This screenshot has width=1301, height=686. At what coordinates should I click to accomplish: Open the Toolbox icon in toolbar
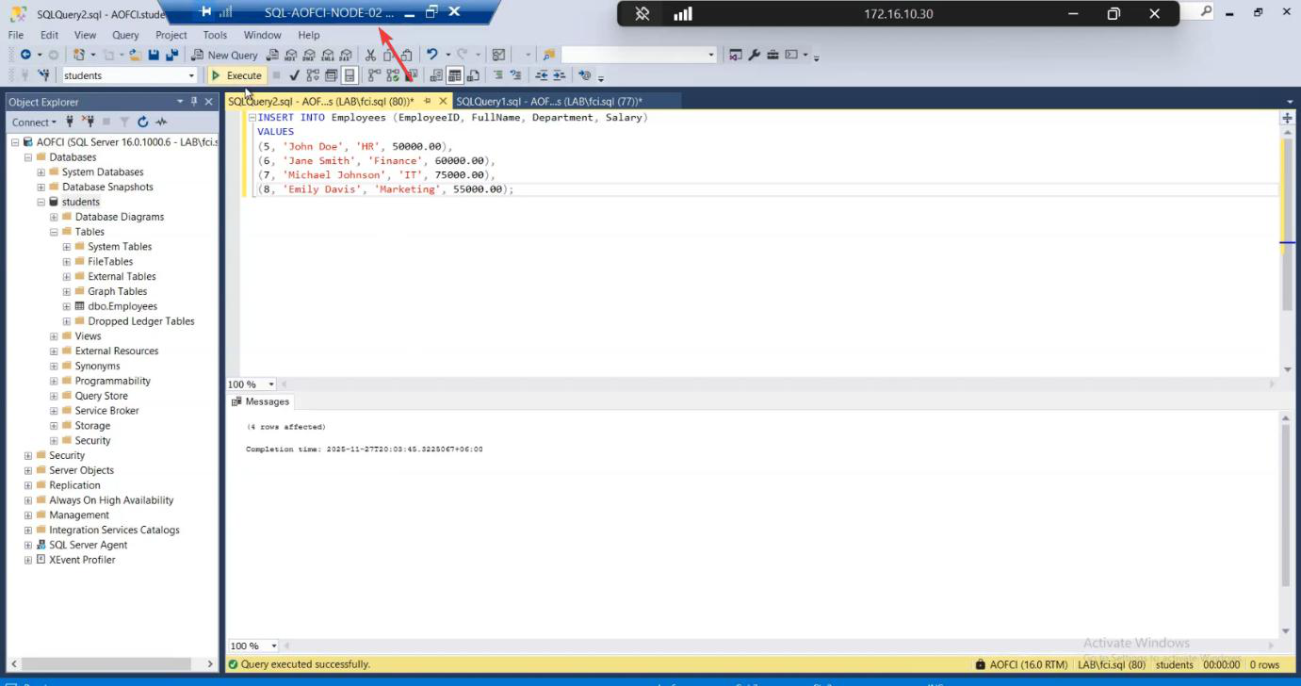coord(772,55)
